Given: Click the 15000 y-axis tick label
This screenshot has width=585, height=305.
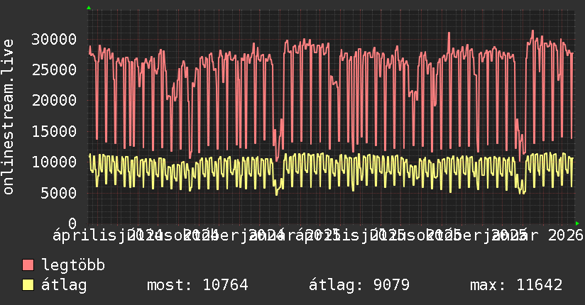Looking at the screenshot, I should coord(54,131).
